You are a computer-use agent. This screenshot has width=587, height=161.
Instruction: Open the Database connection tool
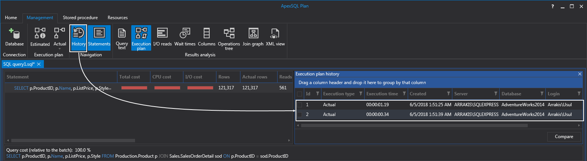tap(14, 38)
